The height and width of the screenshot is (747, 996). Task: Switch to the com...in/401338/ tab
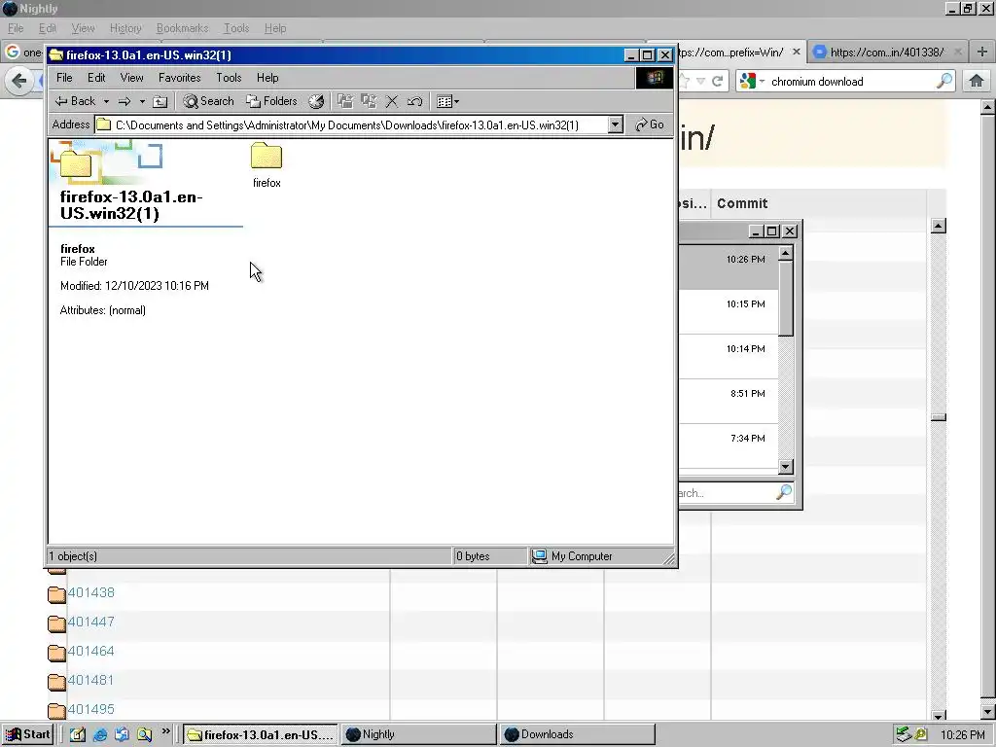(887, 53)
